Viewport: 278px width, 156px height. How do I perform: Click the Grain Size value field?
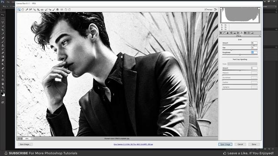(254, 48)
